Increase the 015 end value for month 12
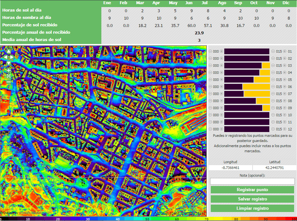The image size is (297, 221). point(284,129)
